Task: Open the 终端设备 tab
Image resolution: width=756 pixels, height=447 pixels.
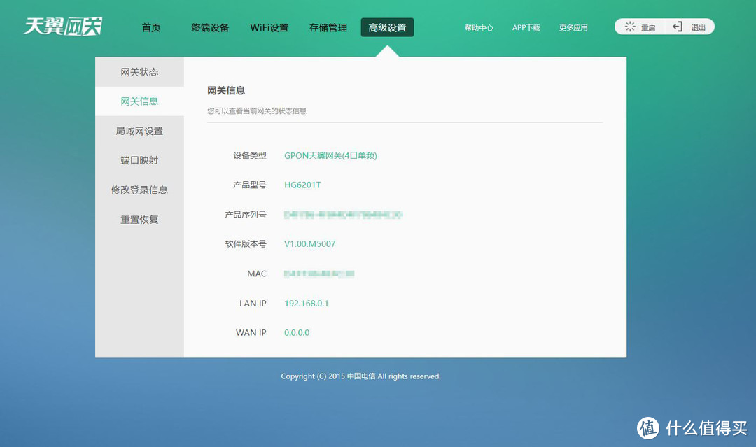Action: 210,27
